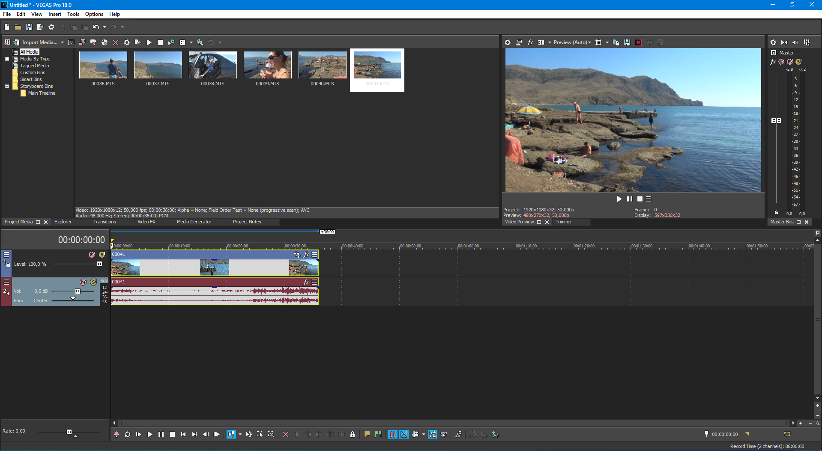Open Video Output FX in preview toolbar
822x451 pixels.
(x=530, y=42)
